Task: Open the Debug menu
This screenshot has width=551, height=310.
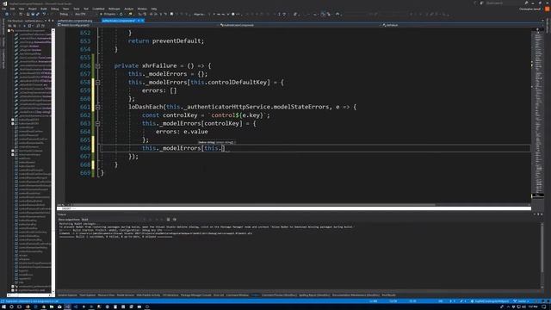Action: point(55,9)
